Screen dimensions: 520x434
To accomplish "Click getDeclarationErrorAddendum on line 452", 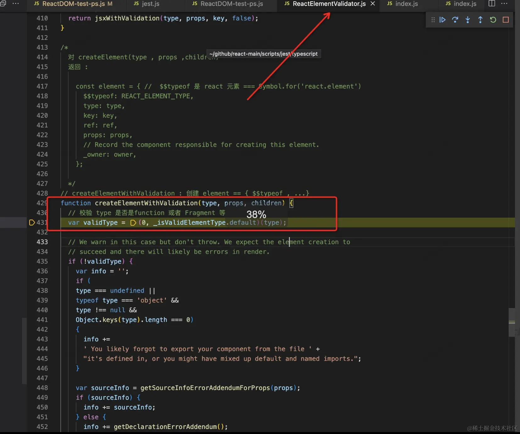I will point(165,427).
